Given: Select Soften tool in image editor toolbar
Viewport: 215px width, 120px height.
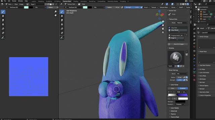Looking at the screenshot, I should click(x=3, y=16).
